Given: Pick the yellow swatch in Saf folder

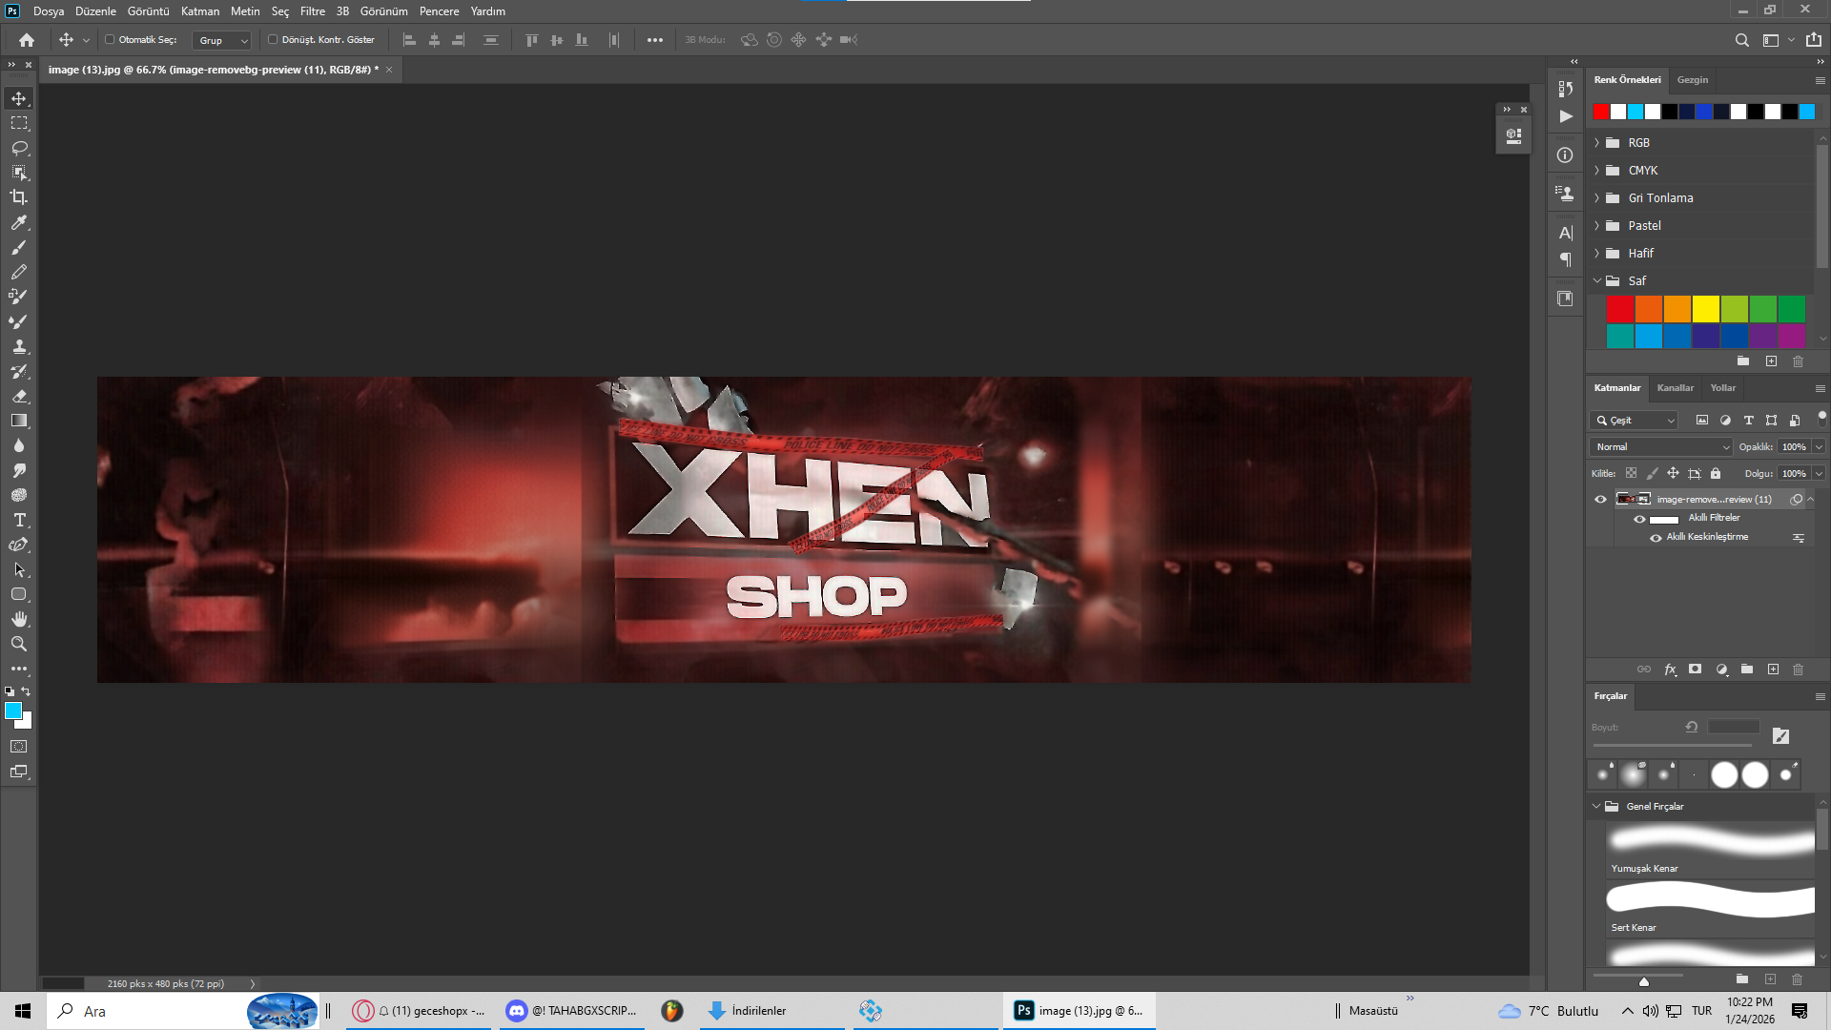Looking at the screenshot, I should tap(1706, 309).
